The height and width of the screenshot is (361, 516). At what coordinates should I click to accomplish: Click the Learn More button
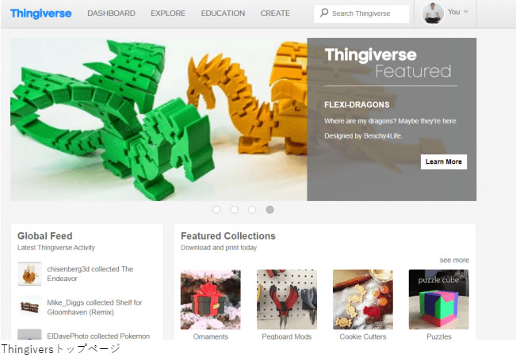pyautogui.click(x=444, y=161)
